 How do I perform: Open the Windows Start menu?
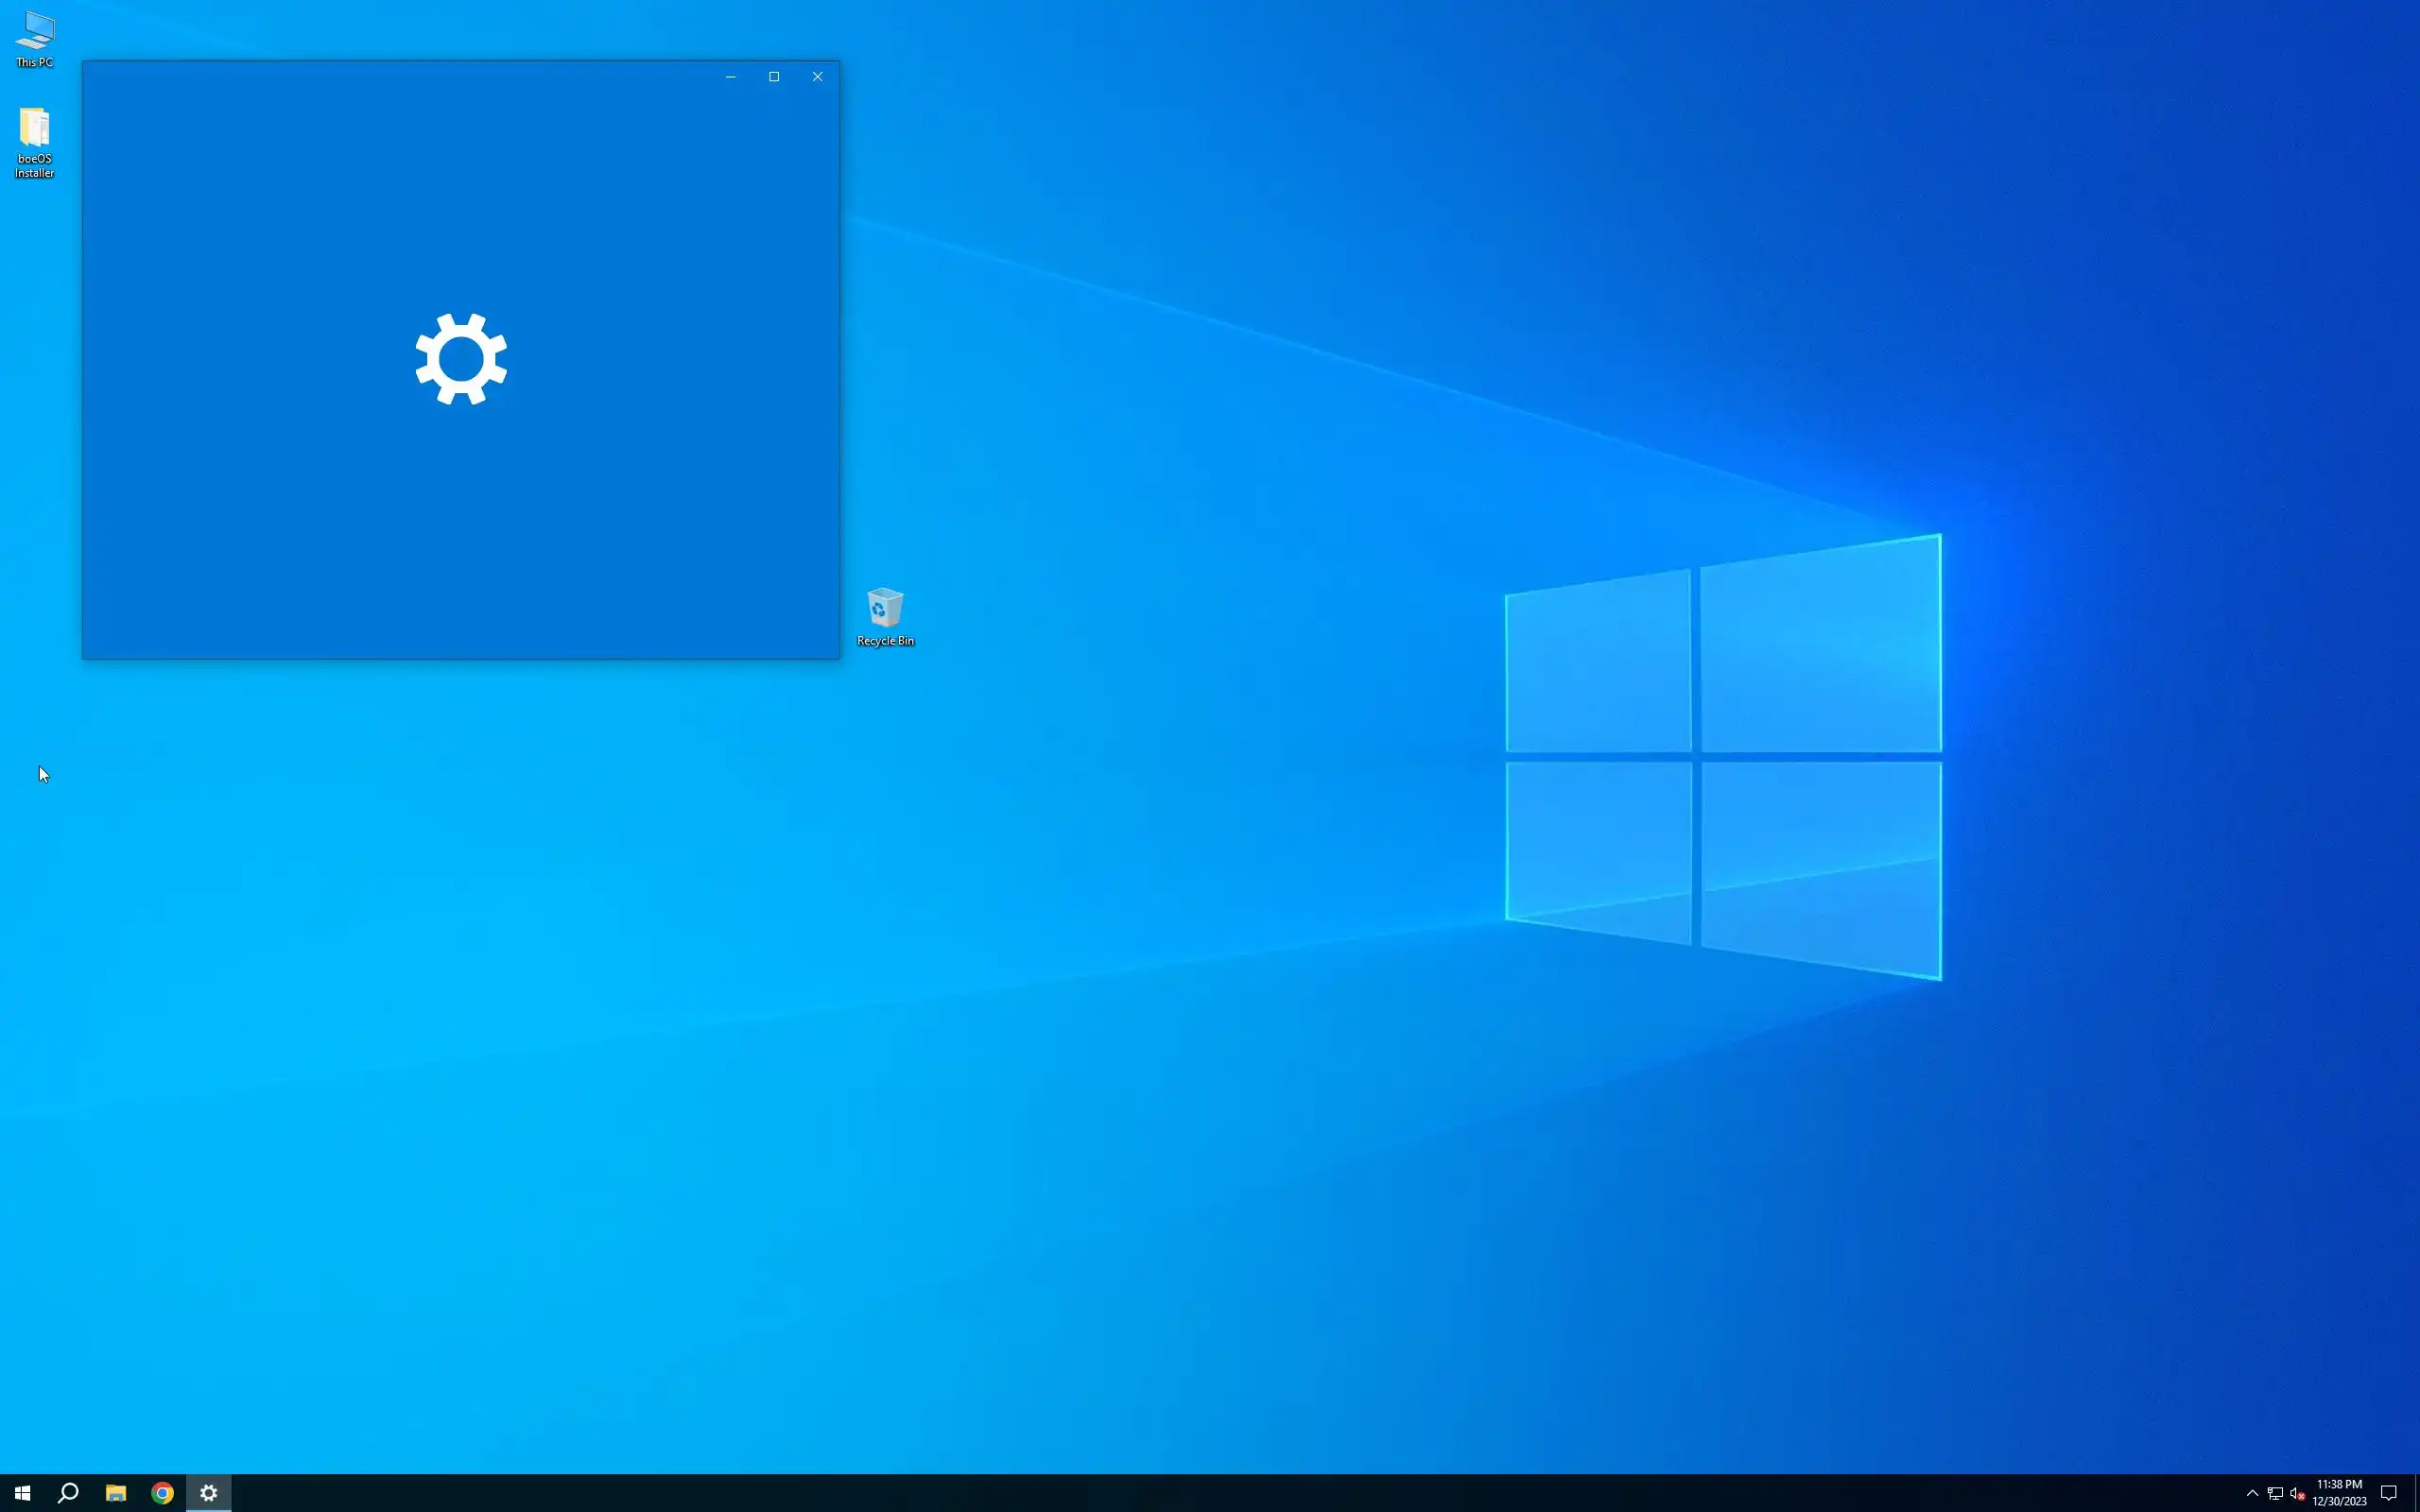coord(22,1493)
